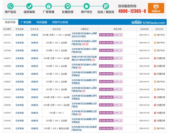Click 北京奔驰 brand in row 1627094
The height and width of the screenshot is (133, 191).
pyautogui.click(x=19, y=51)
